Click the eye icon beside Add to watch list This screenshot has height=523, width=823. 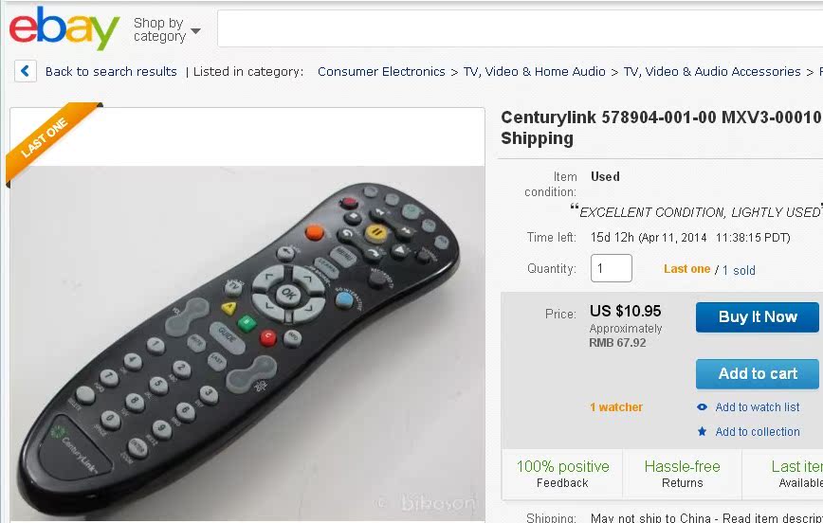702,407
